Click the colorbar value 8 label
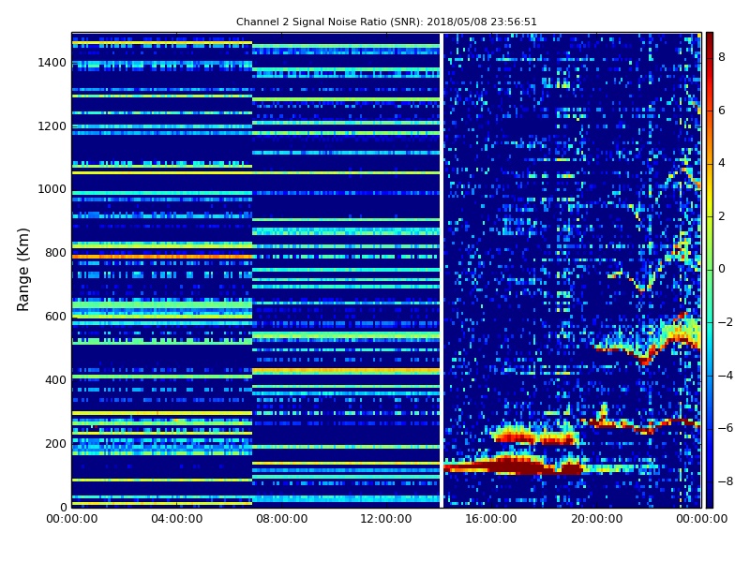The height and width of the screenshot is (562, 750). point(722,57)
